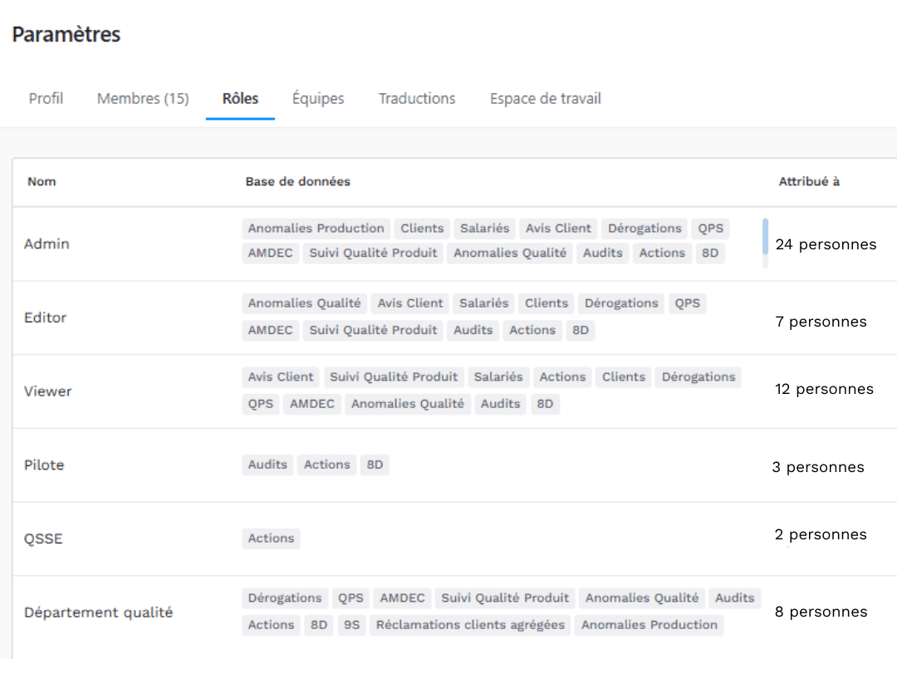Viewport: 897px width, 674px height.
Task: Click Viewer's Suivi Qualité Produit tag
Action: click(x=394, y=377)
